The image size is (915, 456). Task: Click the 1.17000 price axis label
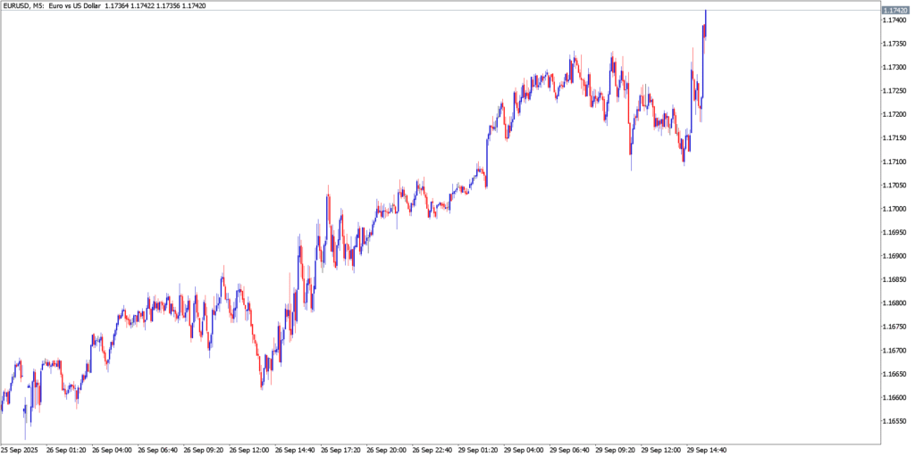tap(896, 209)
